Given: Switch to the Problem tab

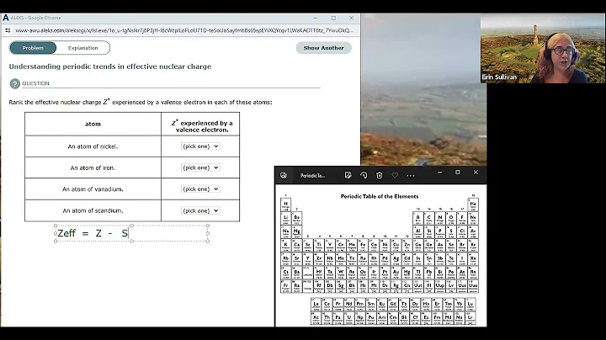Looking at the screenshot, I should [x=33, y=48].
